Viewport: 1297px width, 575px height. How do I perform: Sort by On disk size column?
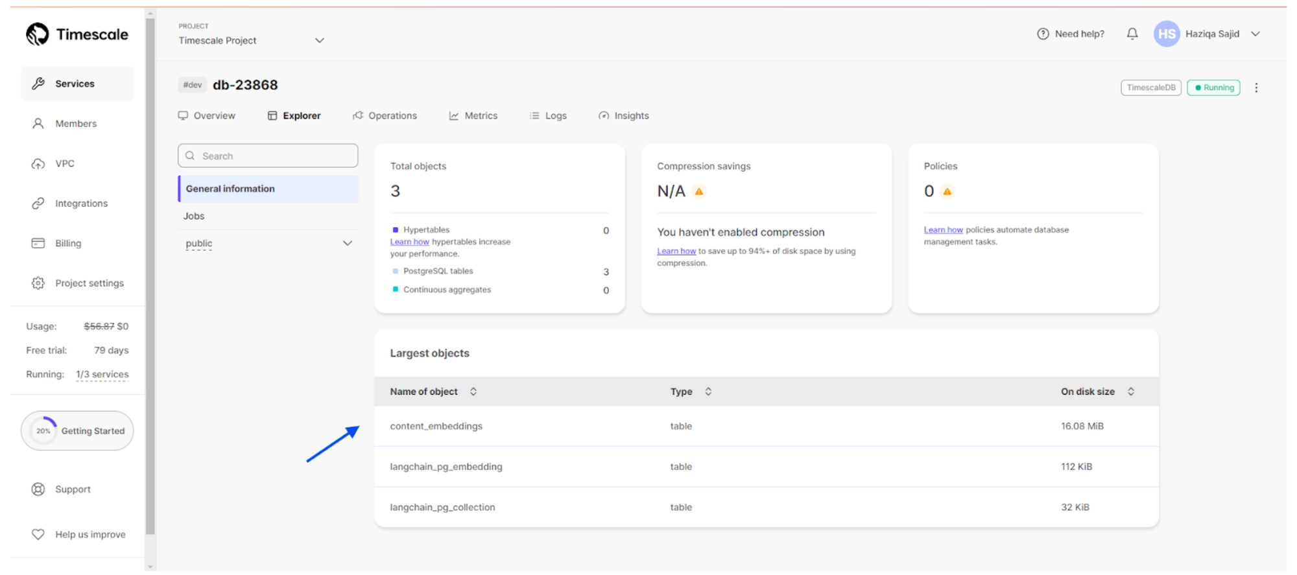(x=1131, y=392)
